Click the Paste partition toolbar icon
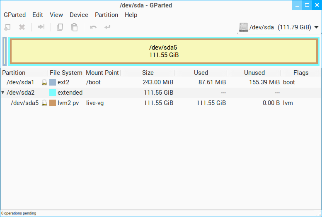Image resolution: width=322 pixels, height=217 pixels. (x=74, y=27)
